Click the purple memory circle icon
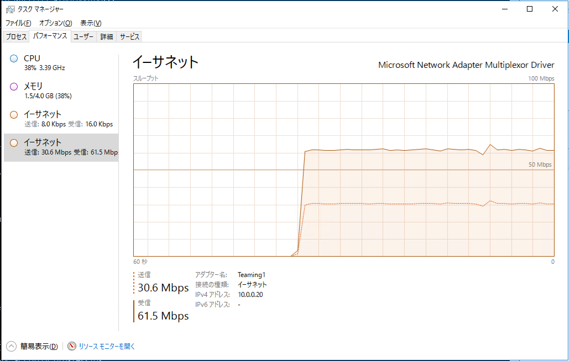This screenshot has height=361, width=569. tap(14, 87)
